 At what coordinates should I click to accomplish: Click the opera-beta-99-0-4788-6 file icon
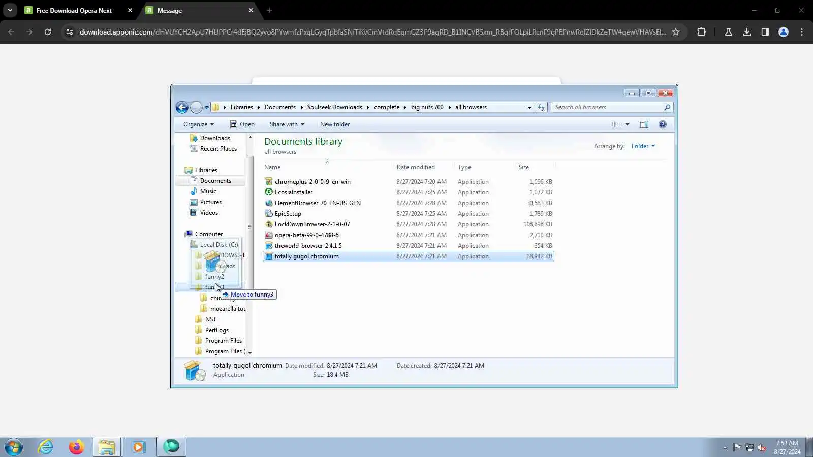pyautogui.click(x=269, y=235)
